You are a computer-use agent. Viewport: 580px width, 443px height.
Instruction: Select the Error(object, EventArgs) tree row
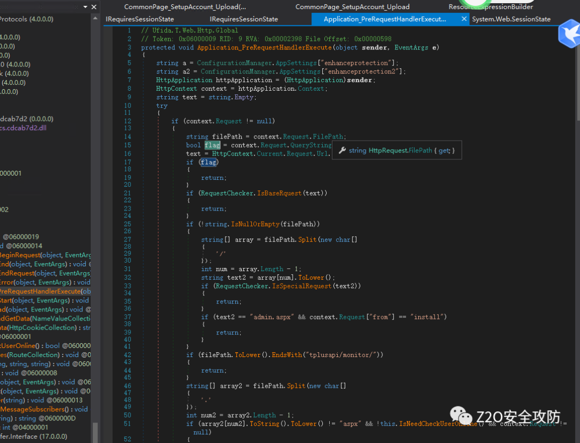[45, 282]
